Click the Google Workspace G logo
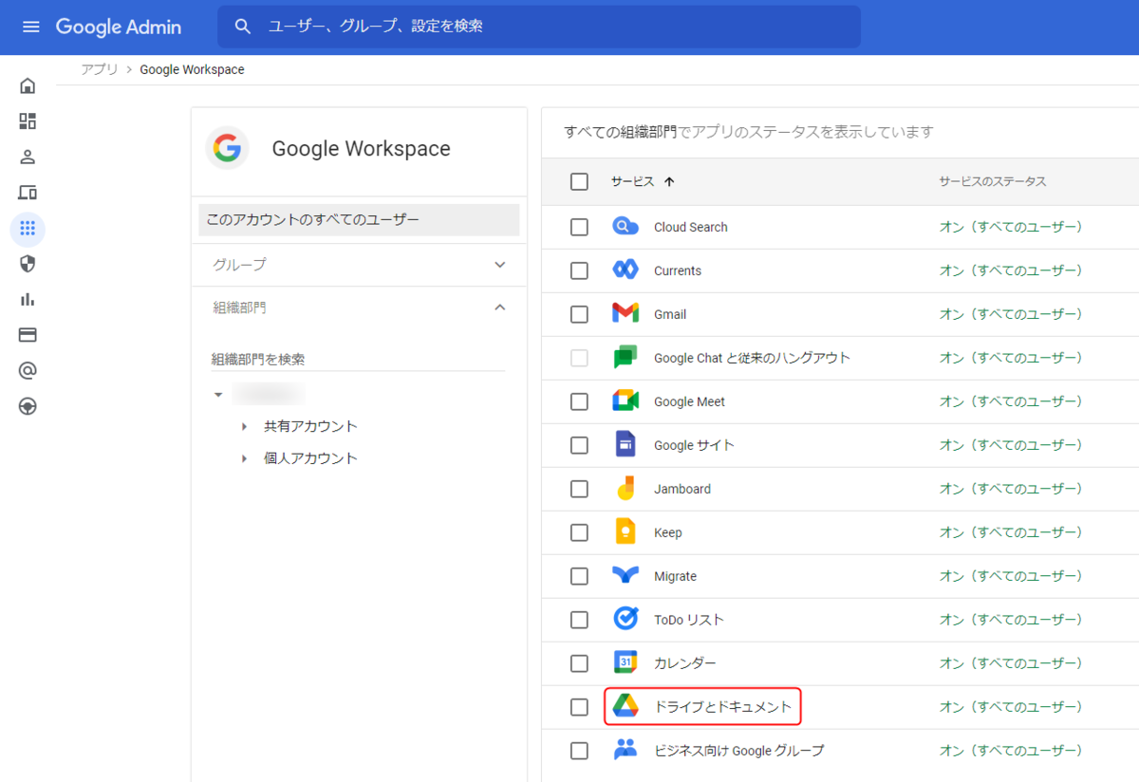 [x=227, y=149]
